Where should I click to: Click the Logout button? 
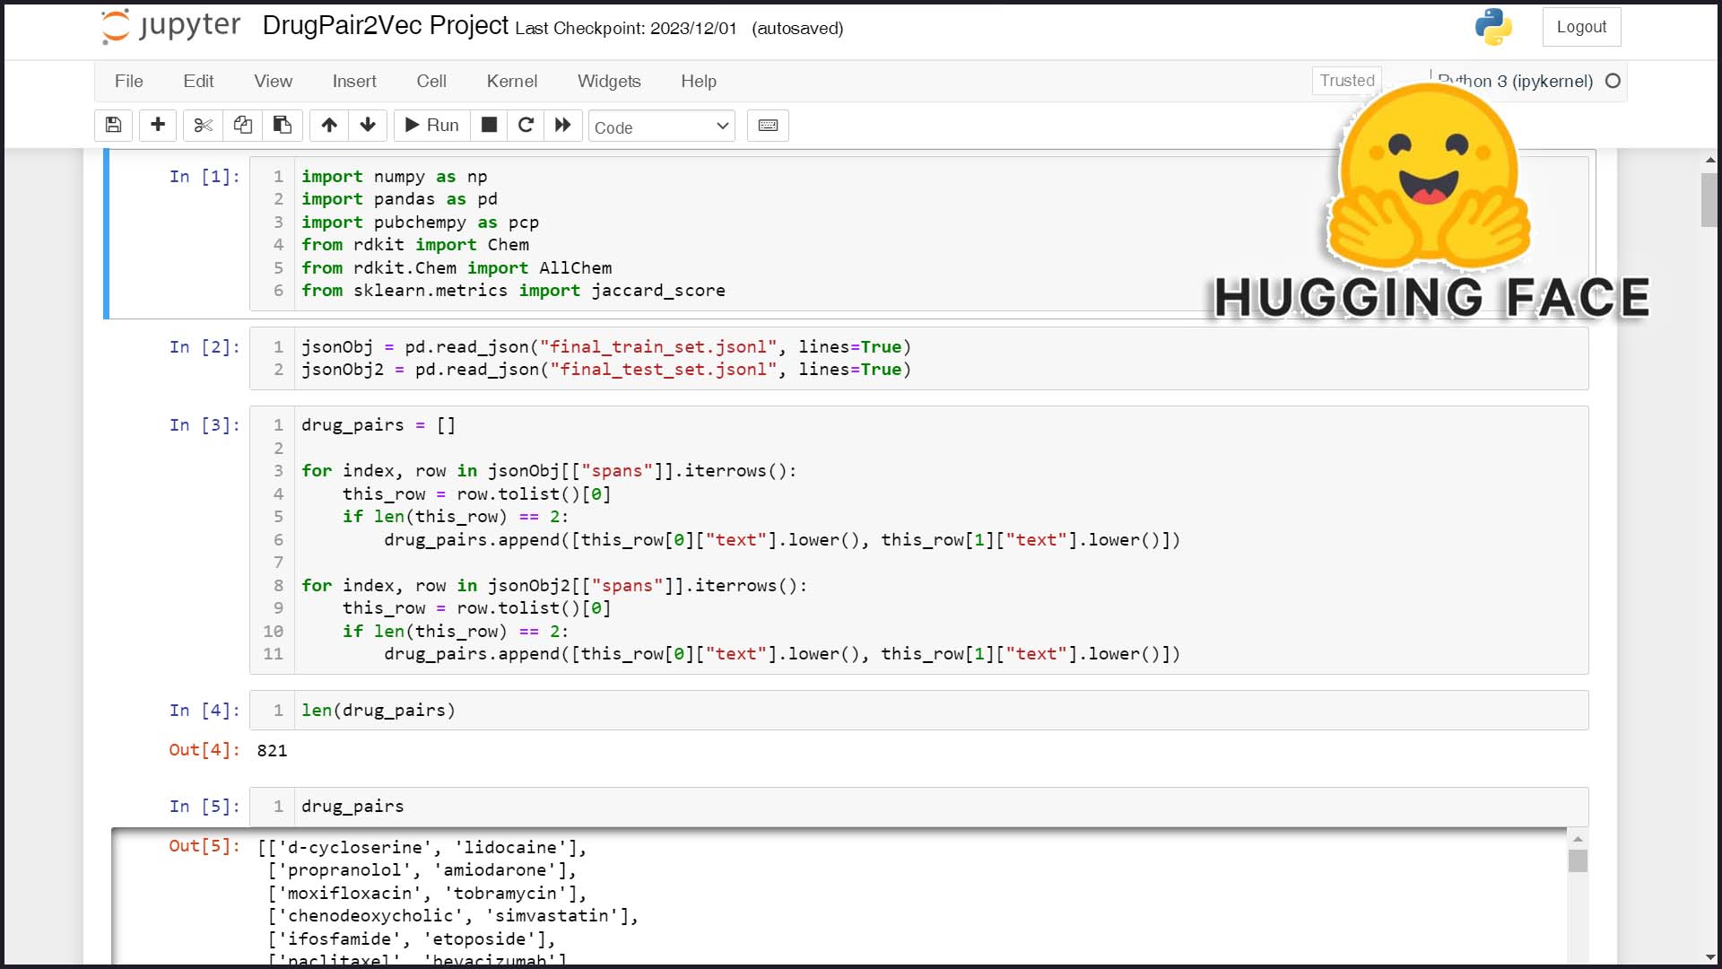(1581, 27)
